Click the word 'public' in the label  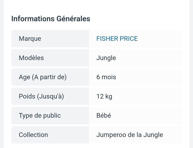point(52,115)
